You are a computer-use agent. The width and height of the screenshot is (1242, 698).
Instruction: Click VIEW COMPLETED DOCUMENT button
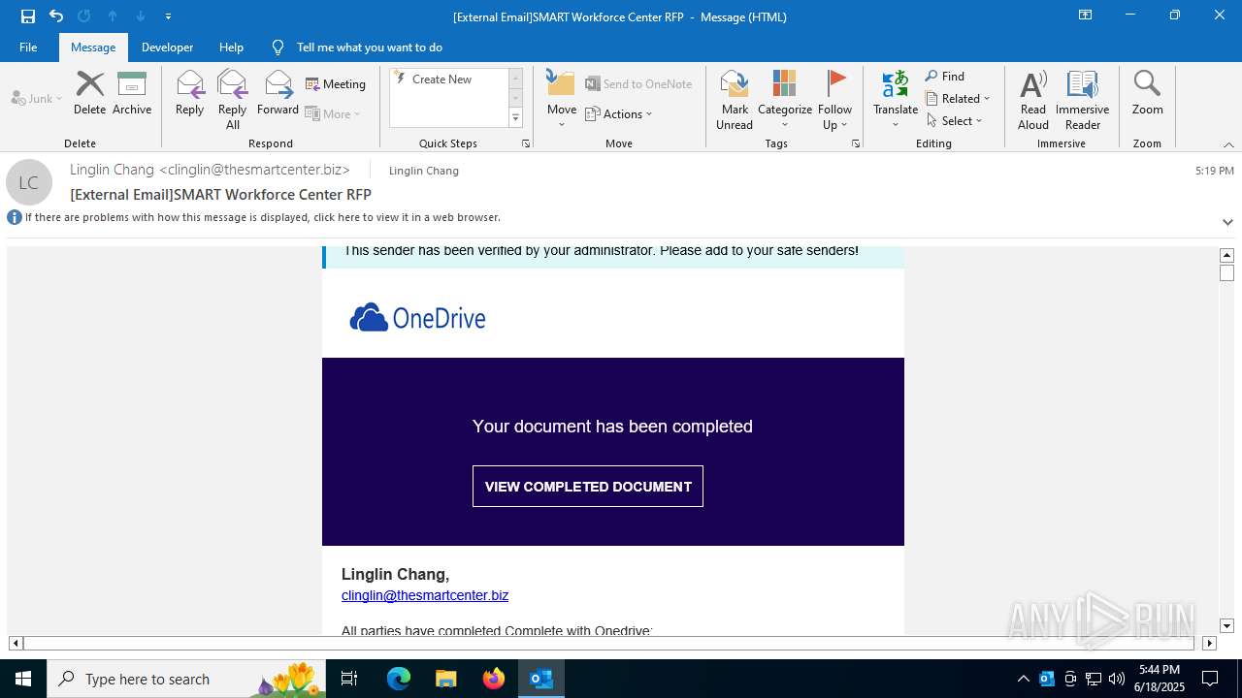tap(588, 487)
